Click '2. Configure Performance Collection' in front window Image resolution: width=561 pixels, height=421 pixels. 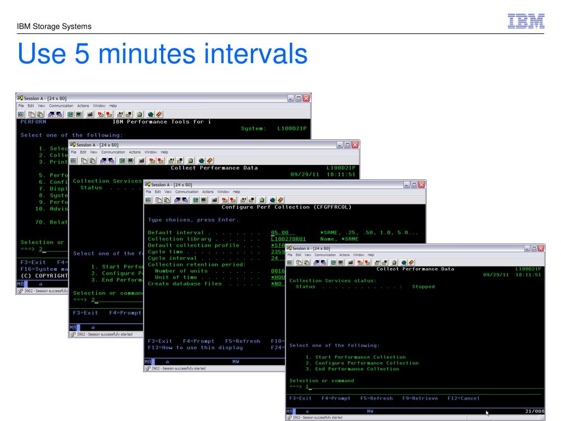(x=362, y=363)
